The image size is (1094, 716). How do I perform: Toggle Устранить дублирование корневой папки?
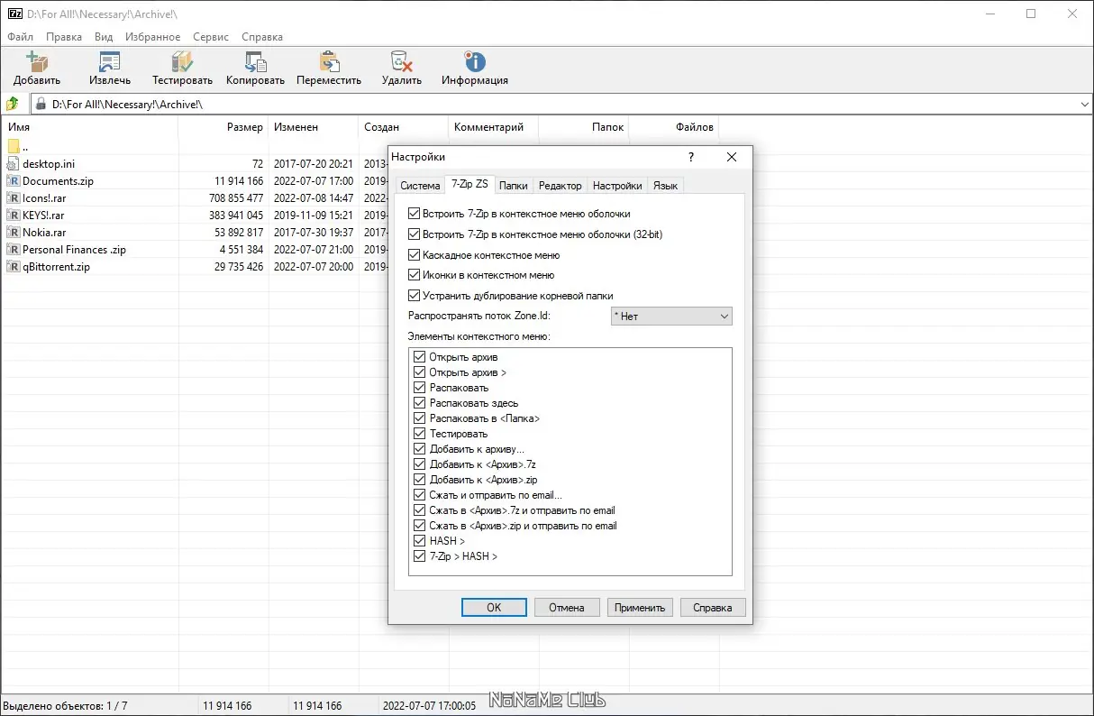coord(415,296)
